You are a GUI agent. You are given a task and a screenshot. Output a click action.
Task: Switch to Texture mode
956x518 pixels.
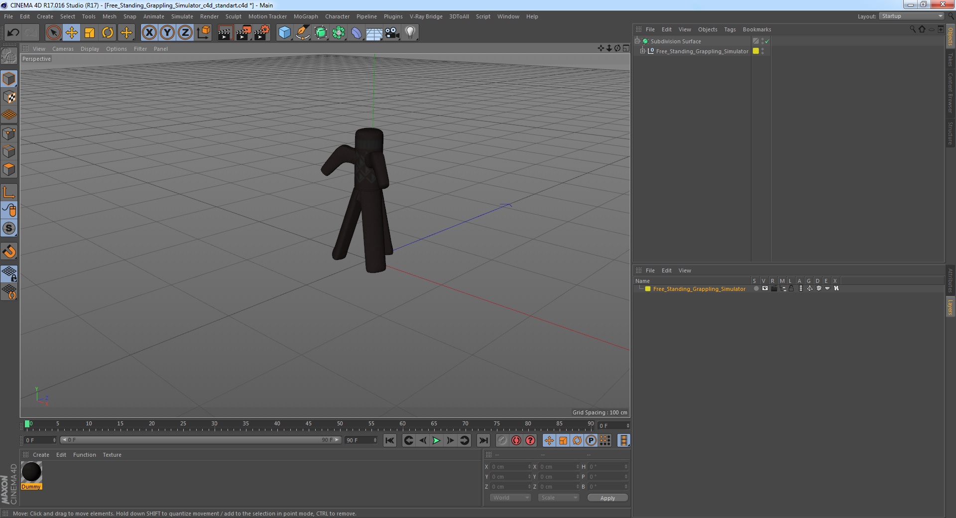tap(9, 97)
